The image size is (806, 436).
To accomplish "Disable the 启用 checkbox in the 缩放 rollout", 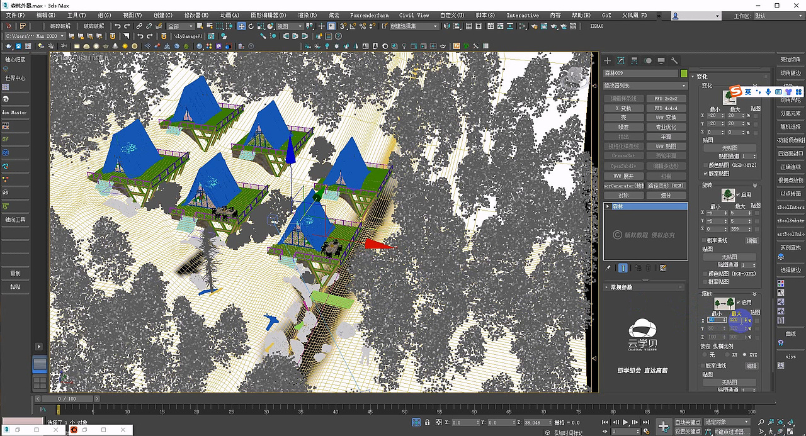I will click(x=737, y=302).
